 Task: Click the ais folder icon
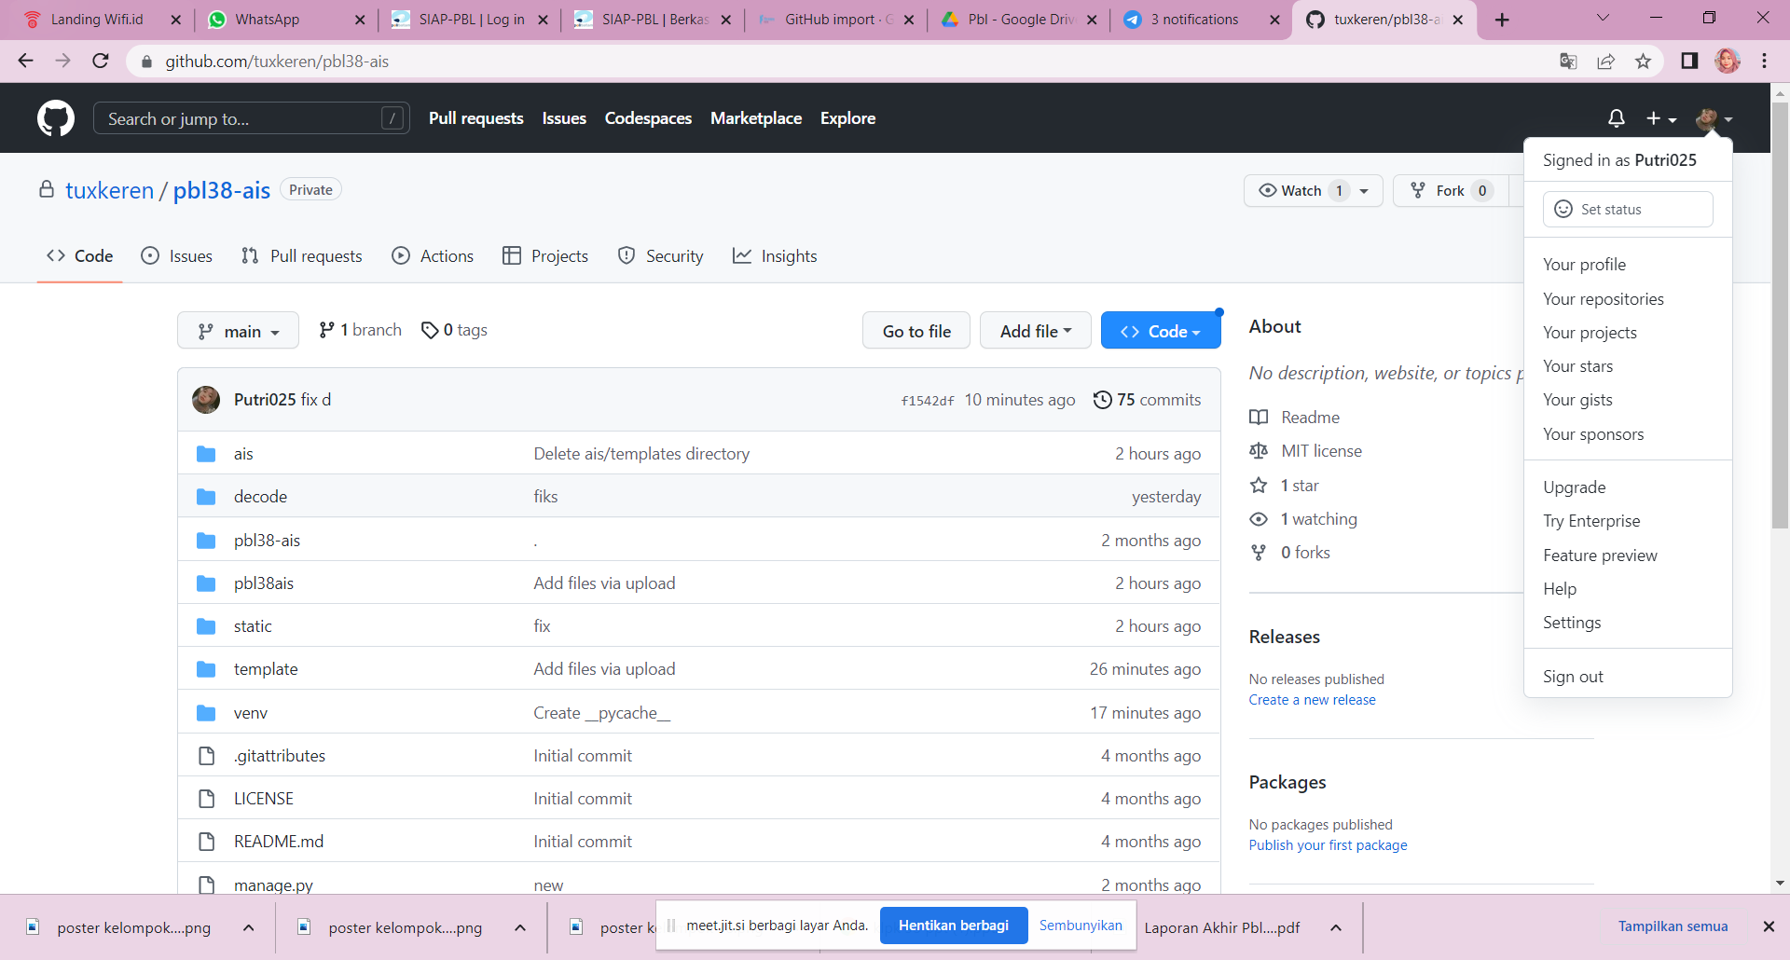206,454
